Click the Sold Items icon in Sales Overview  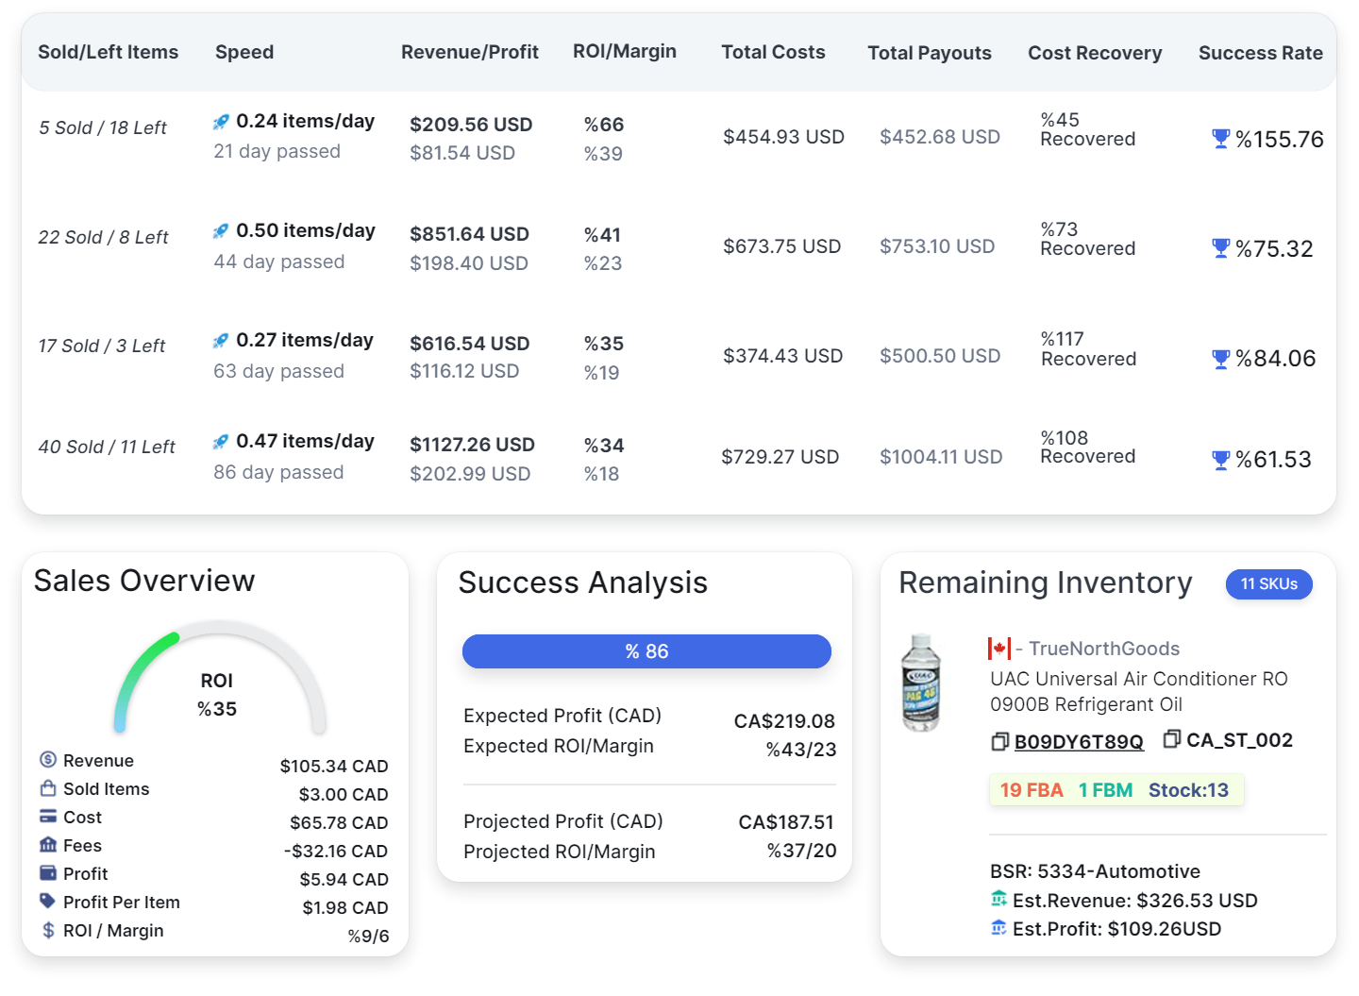point(47,788)
